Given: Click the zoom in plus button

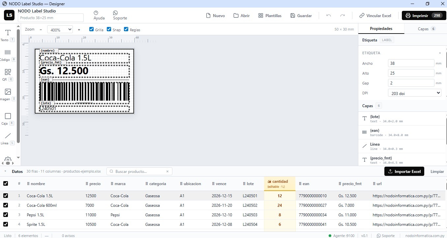Looking at the screenshot, I should (79, 30).
